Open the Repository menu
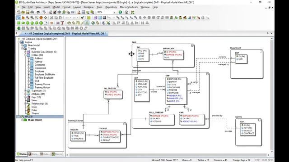Screen dimensions: 289x162 coord(111,7)
